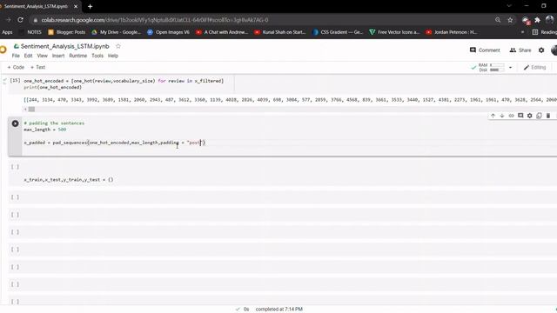557x313 pixels.
Task: Click the notebook title Sentiment_Analysis_LSTM.ipynb
Action: click(x=65, y=46)
